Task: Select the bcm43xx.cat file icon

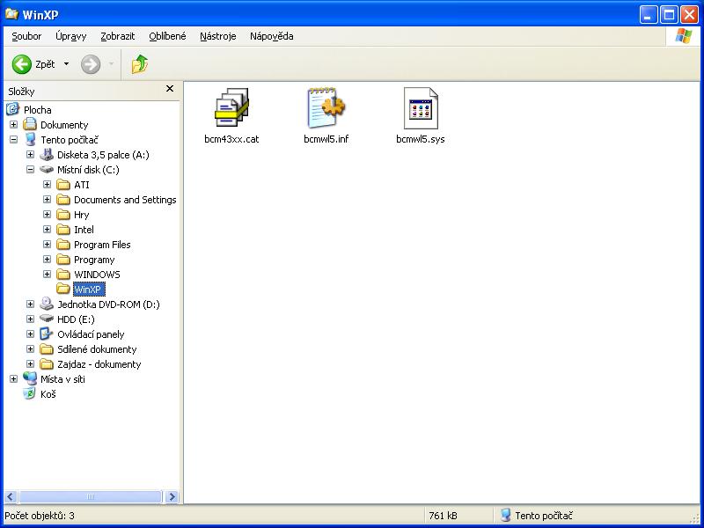Action: [x=231, y=107]
